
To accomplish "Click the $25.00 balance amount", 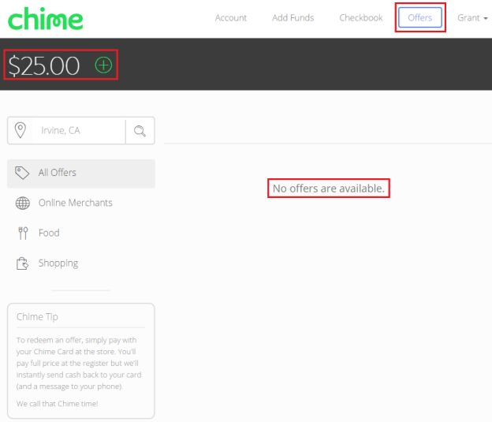I will point(44,65).
